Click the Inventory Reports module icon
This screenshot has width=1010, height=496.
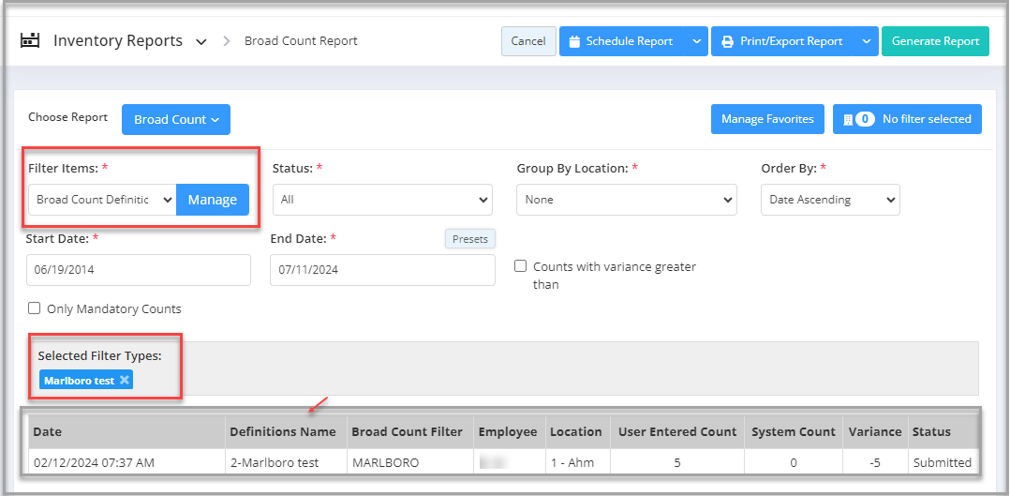tap(31, 40)
